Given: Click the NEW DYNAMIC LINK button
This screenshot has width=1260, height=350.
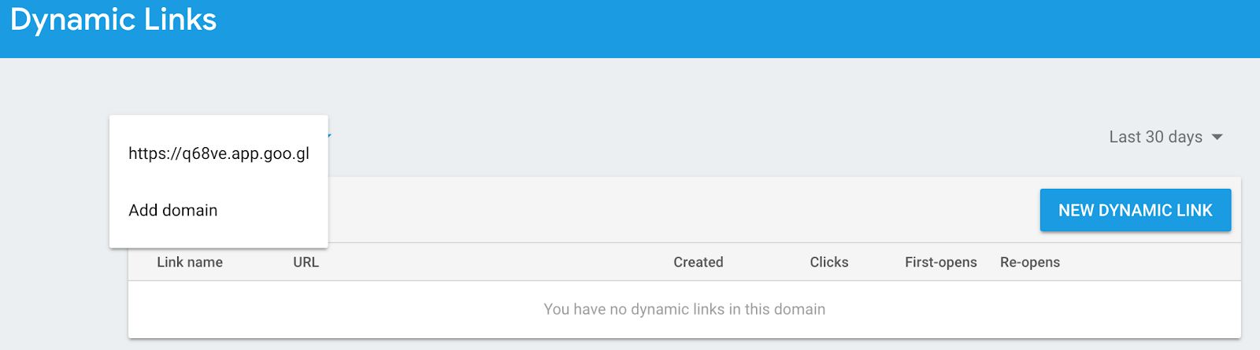Looking at the screenshot, I should coord(1135,210).
